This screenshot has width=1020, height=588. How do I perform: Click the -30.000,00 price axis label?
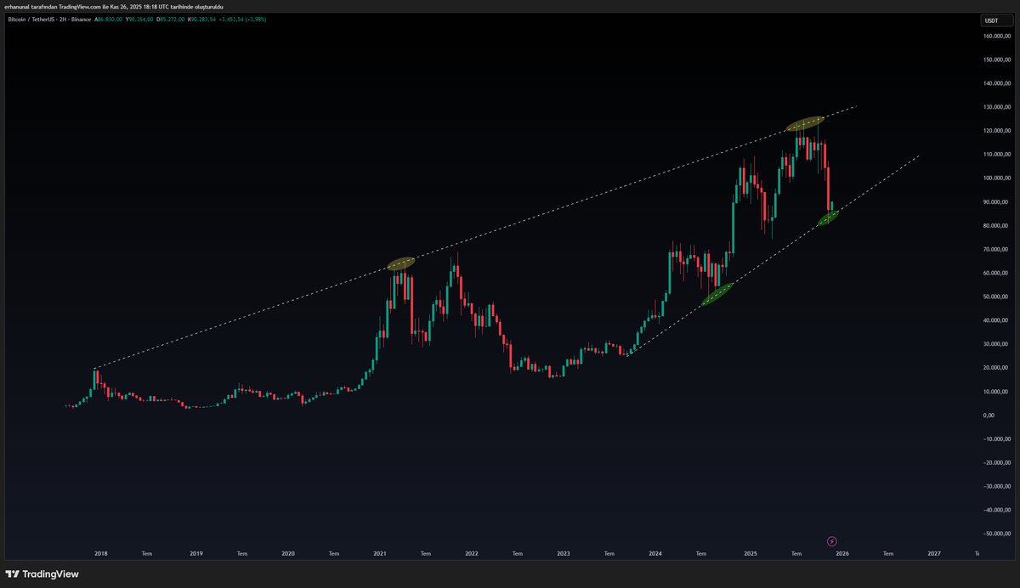[996, 487]
